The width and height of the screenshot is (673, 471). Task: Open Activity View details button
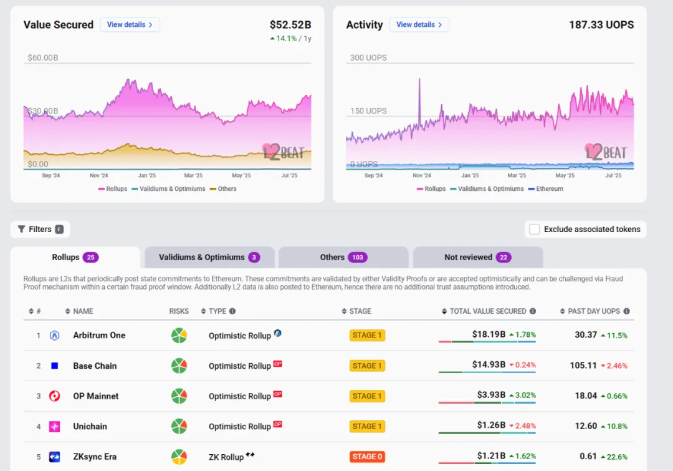[x=419, y=25]
